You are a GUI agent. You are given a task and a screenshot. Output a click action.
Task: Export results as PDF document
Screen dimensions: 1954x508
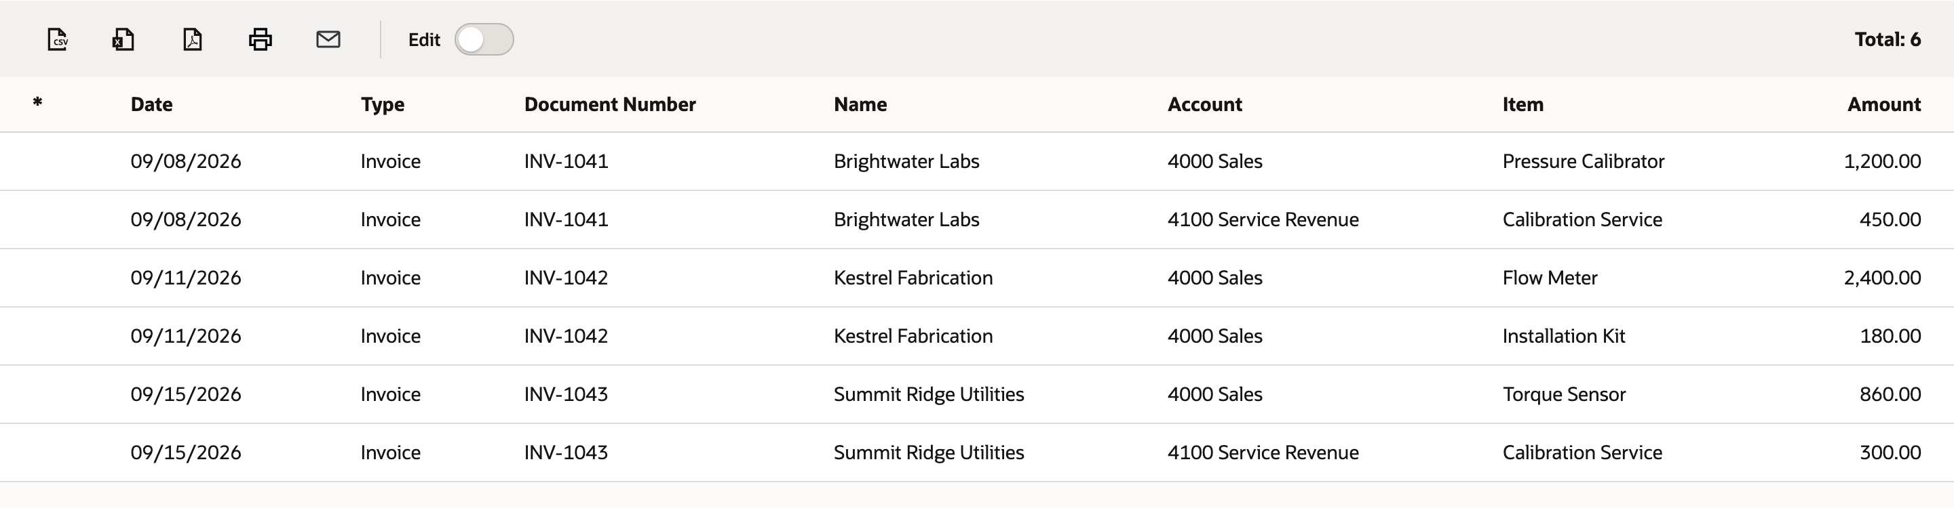[193, 39]
